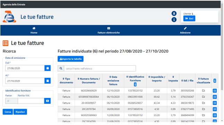224x125 pixels.
Task: Sort table by Imposta column
Action: [x=173, y=79]
